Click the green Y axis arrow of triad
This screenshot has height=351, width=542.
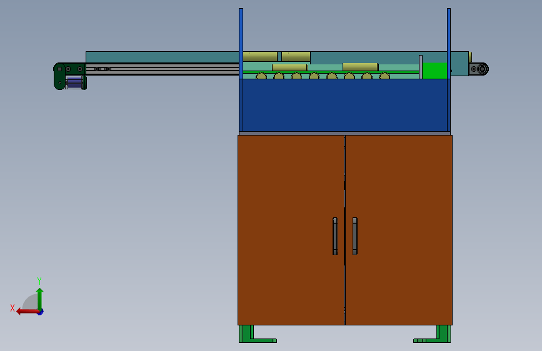(40, 299)
